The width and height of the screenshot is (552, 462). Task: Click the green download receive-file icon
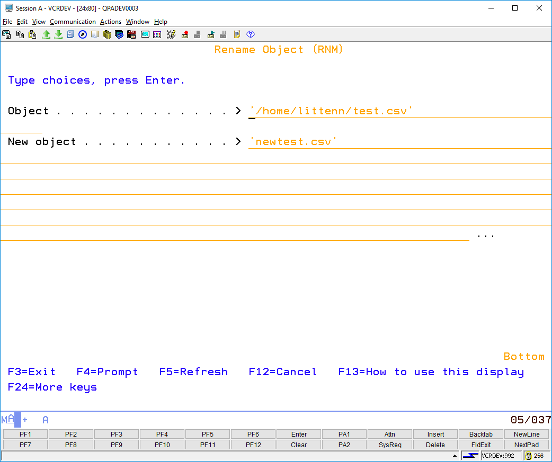click(58, 34)
